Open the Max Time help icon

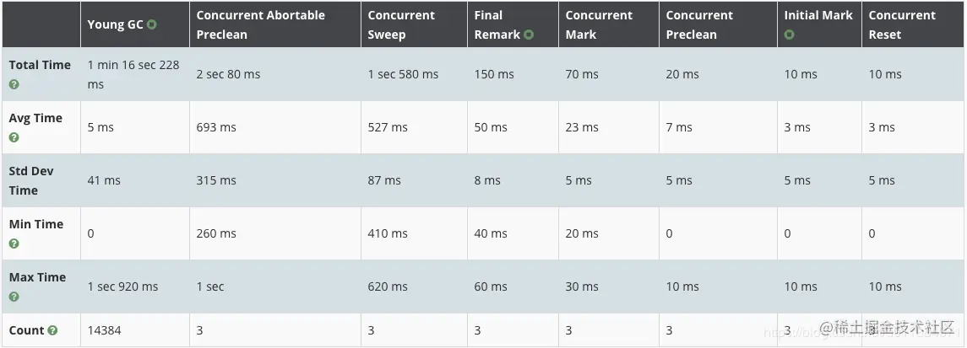14,297
